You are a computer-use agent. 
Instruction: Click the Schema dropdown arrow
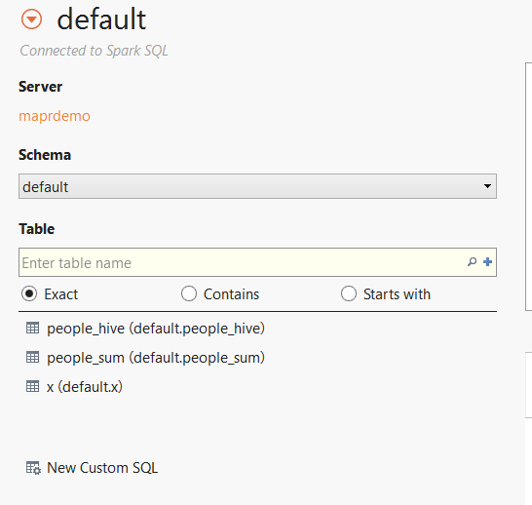click(x=487, y=186)
